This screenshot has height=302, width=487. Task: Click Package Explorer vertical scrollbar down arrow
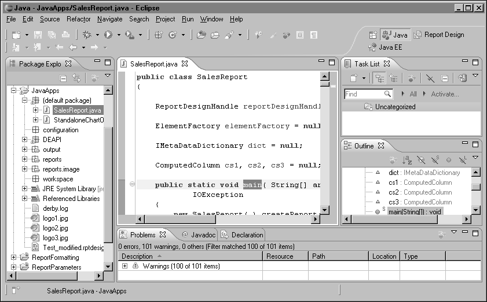[x=108, y=266]
